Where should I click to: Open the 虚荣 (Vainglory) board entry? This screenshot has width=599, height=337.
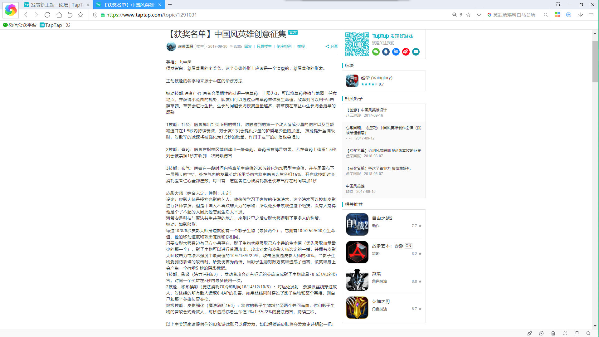pos(384,81)
